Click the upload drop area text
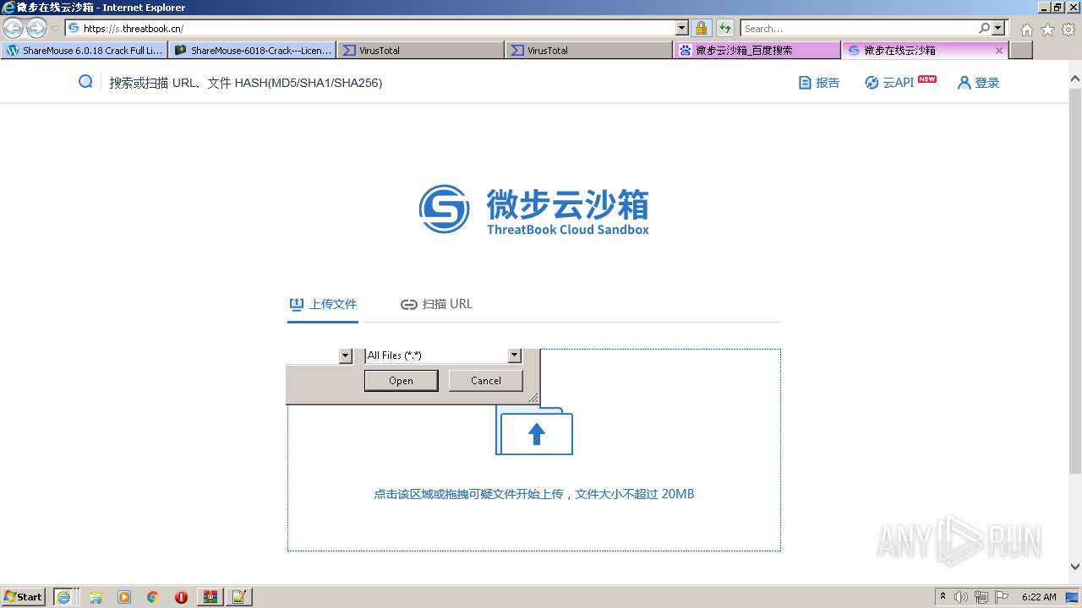 coord(534,494)
